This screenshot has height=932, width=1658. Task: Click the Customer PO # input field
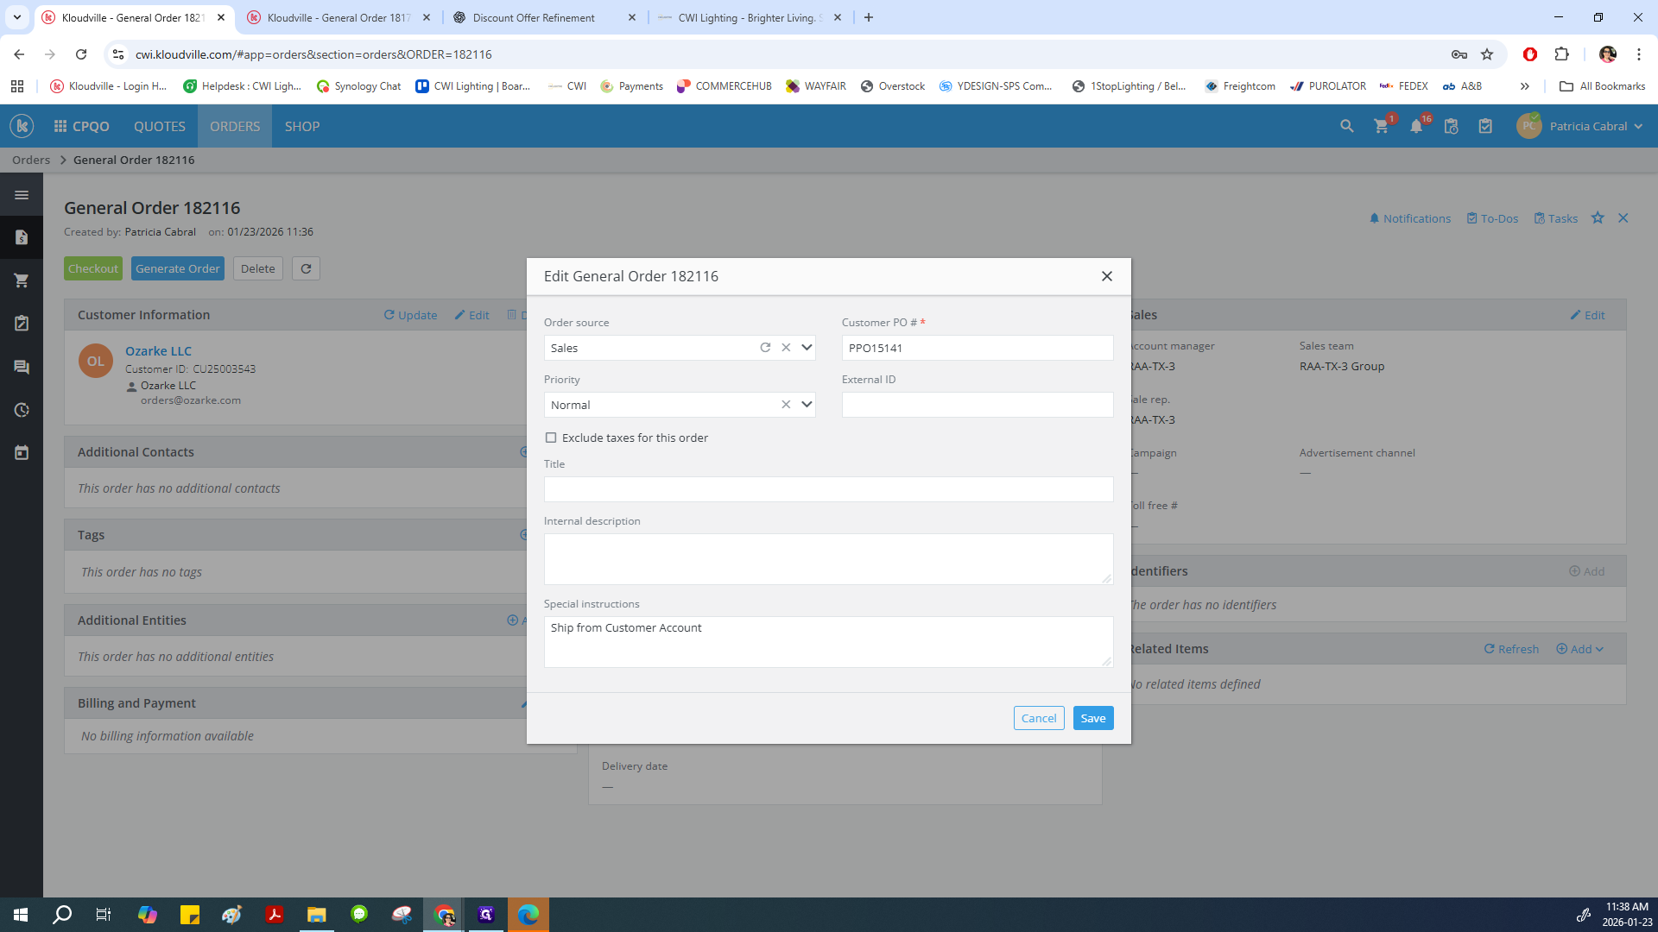pos(977,348)
